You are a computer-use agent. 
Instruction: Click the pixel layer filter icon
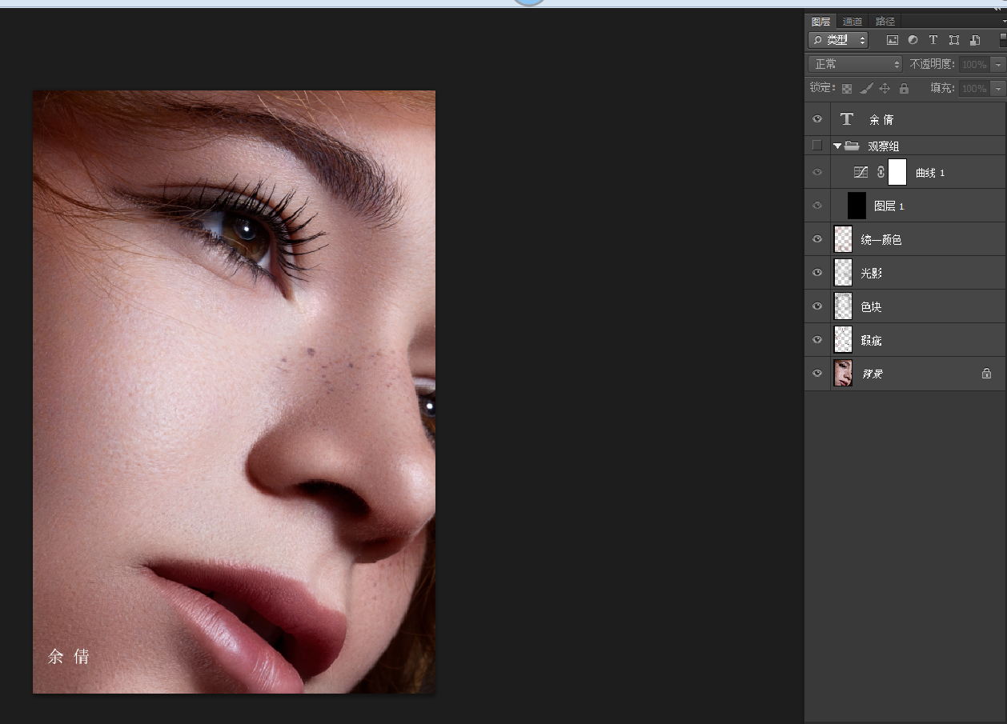coord(892,40)
